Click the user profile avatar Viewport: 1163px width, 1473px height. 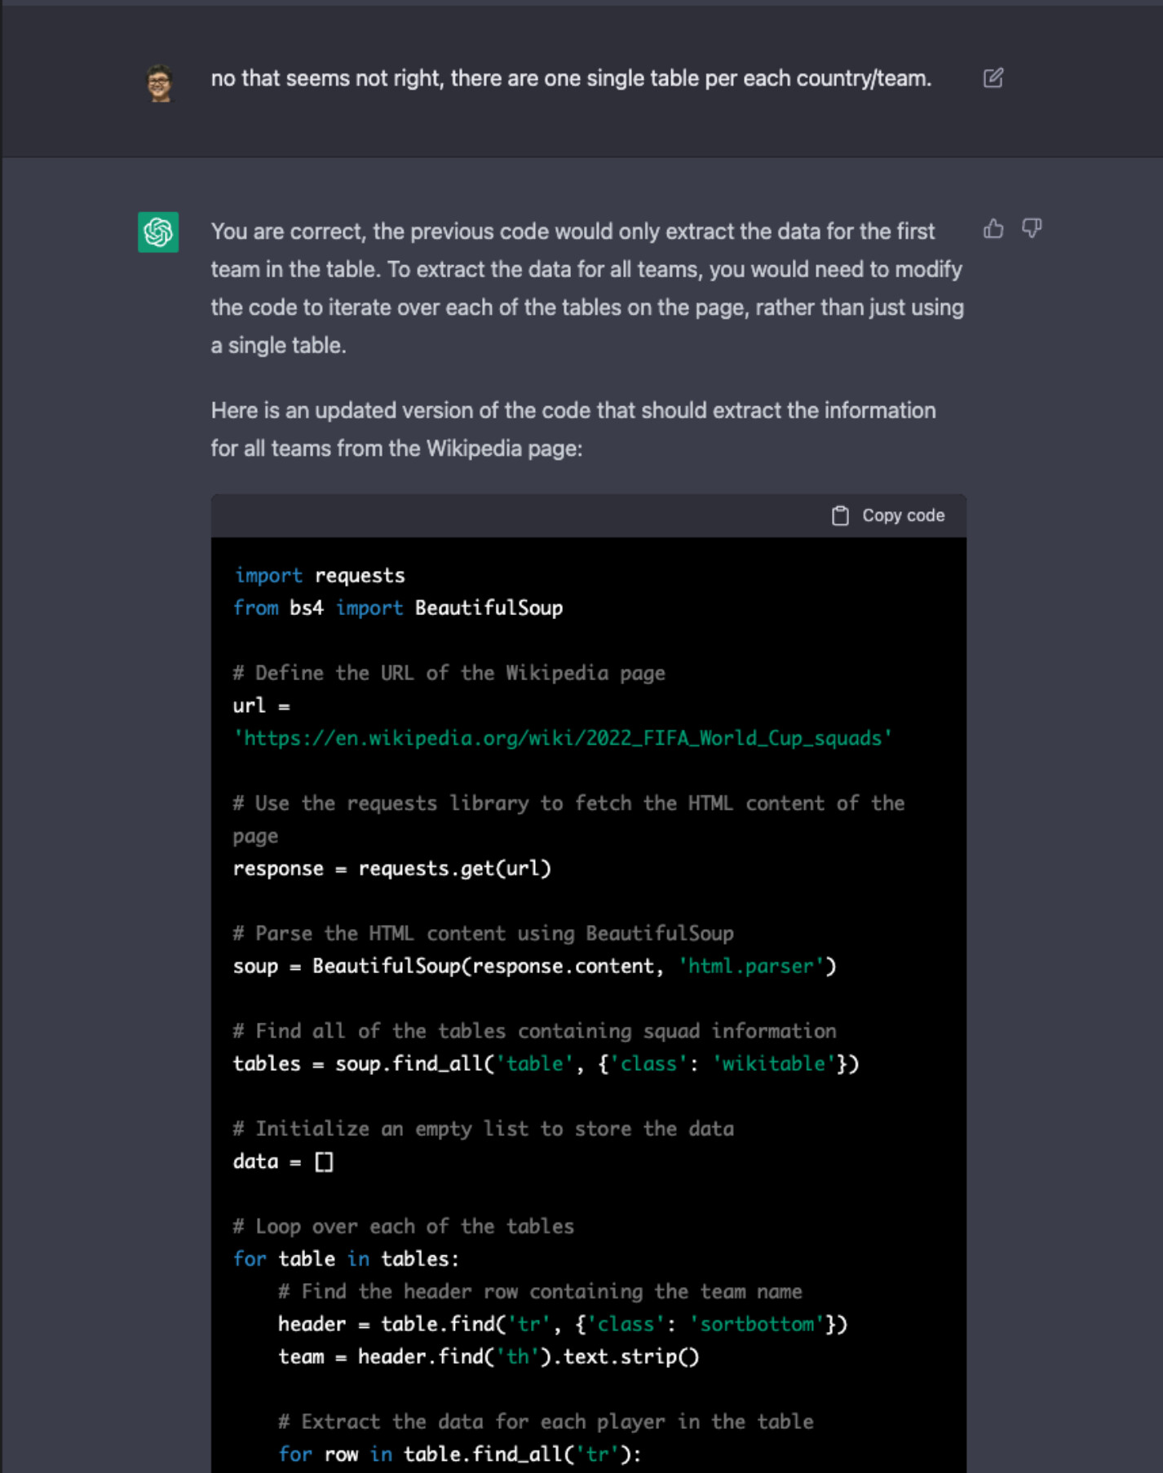tap(159, 82)
